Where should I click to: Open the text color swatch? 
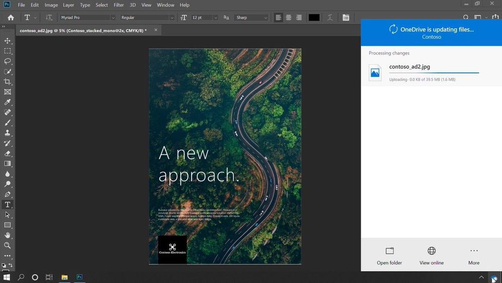pyautogui.click(x=314, y=18)
